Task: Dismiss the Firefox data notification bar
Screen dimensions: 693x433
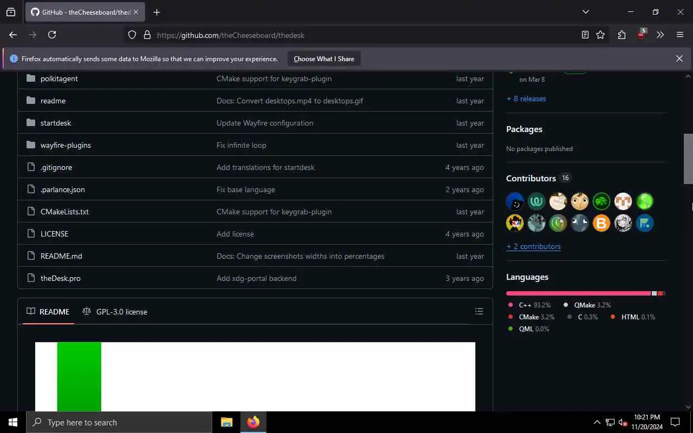Action: click(679, 58)
